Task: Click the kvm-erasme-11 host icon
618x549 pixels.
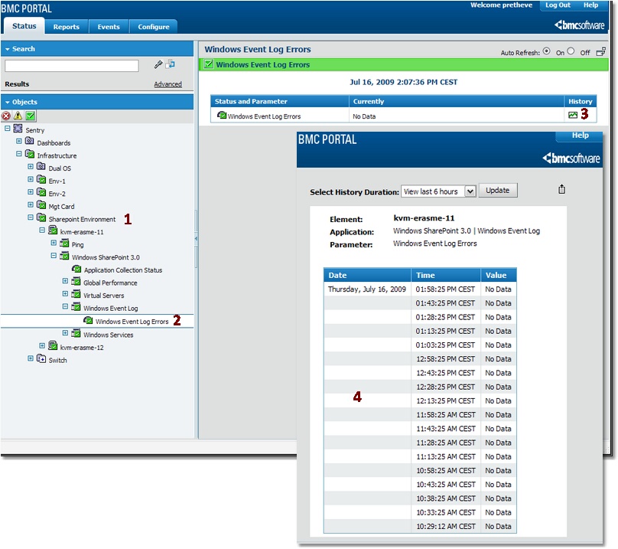Action: 53,230
